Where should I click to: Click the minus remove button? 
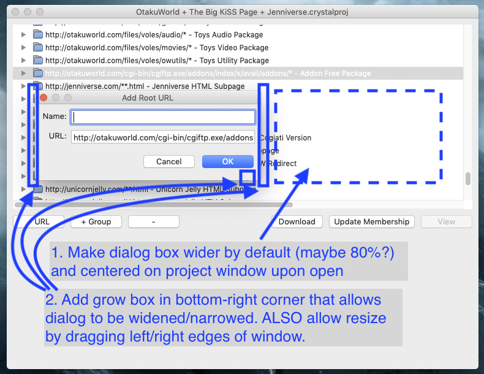pos(154,222)
